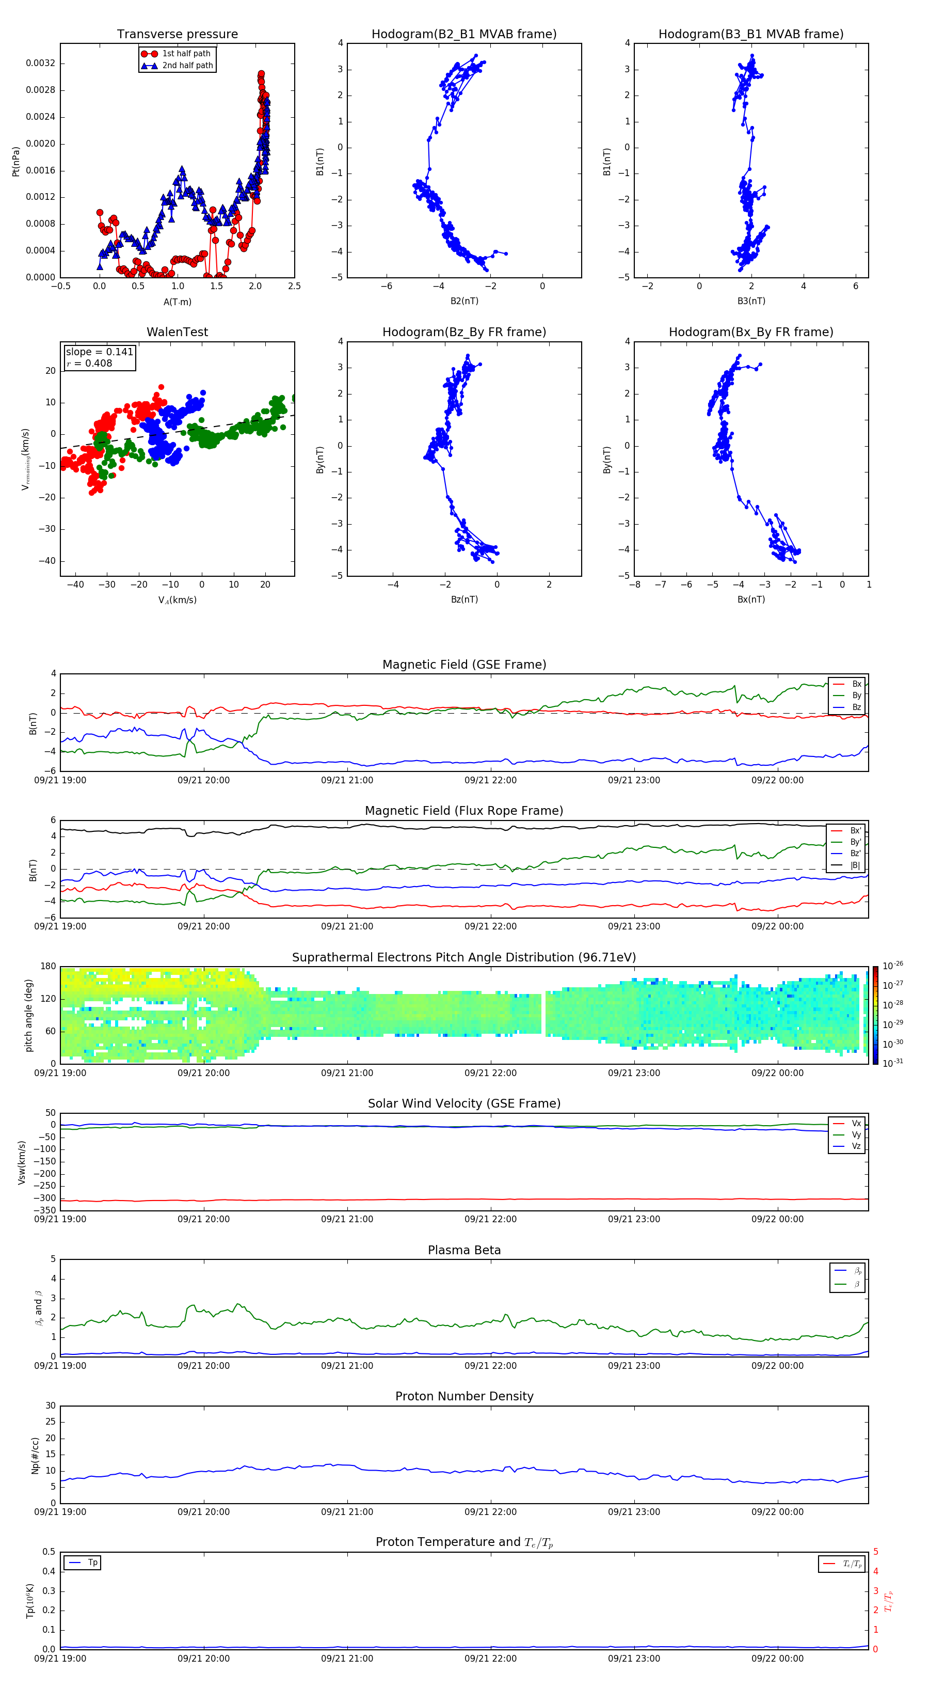Click the 'slope = 0.141' annotation
Image resolution: width=929 pixels, height=1704 pixels.
point(99,352)
